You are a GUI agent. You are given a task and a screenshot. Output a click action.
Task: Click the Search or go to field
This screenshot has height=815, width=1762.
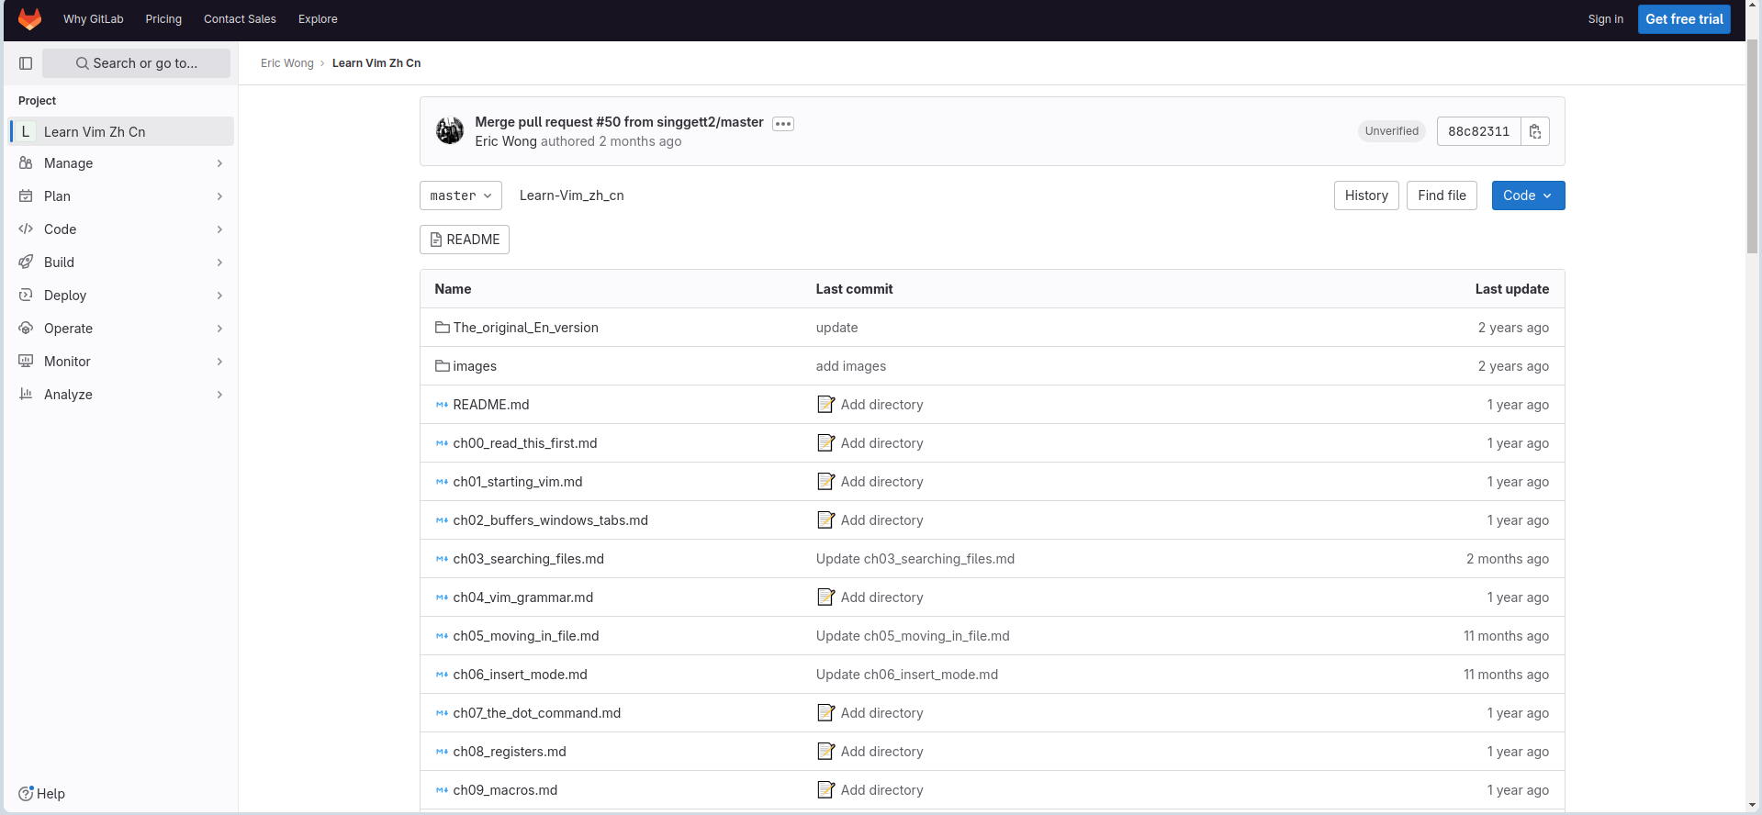[x=136, y=63]
